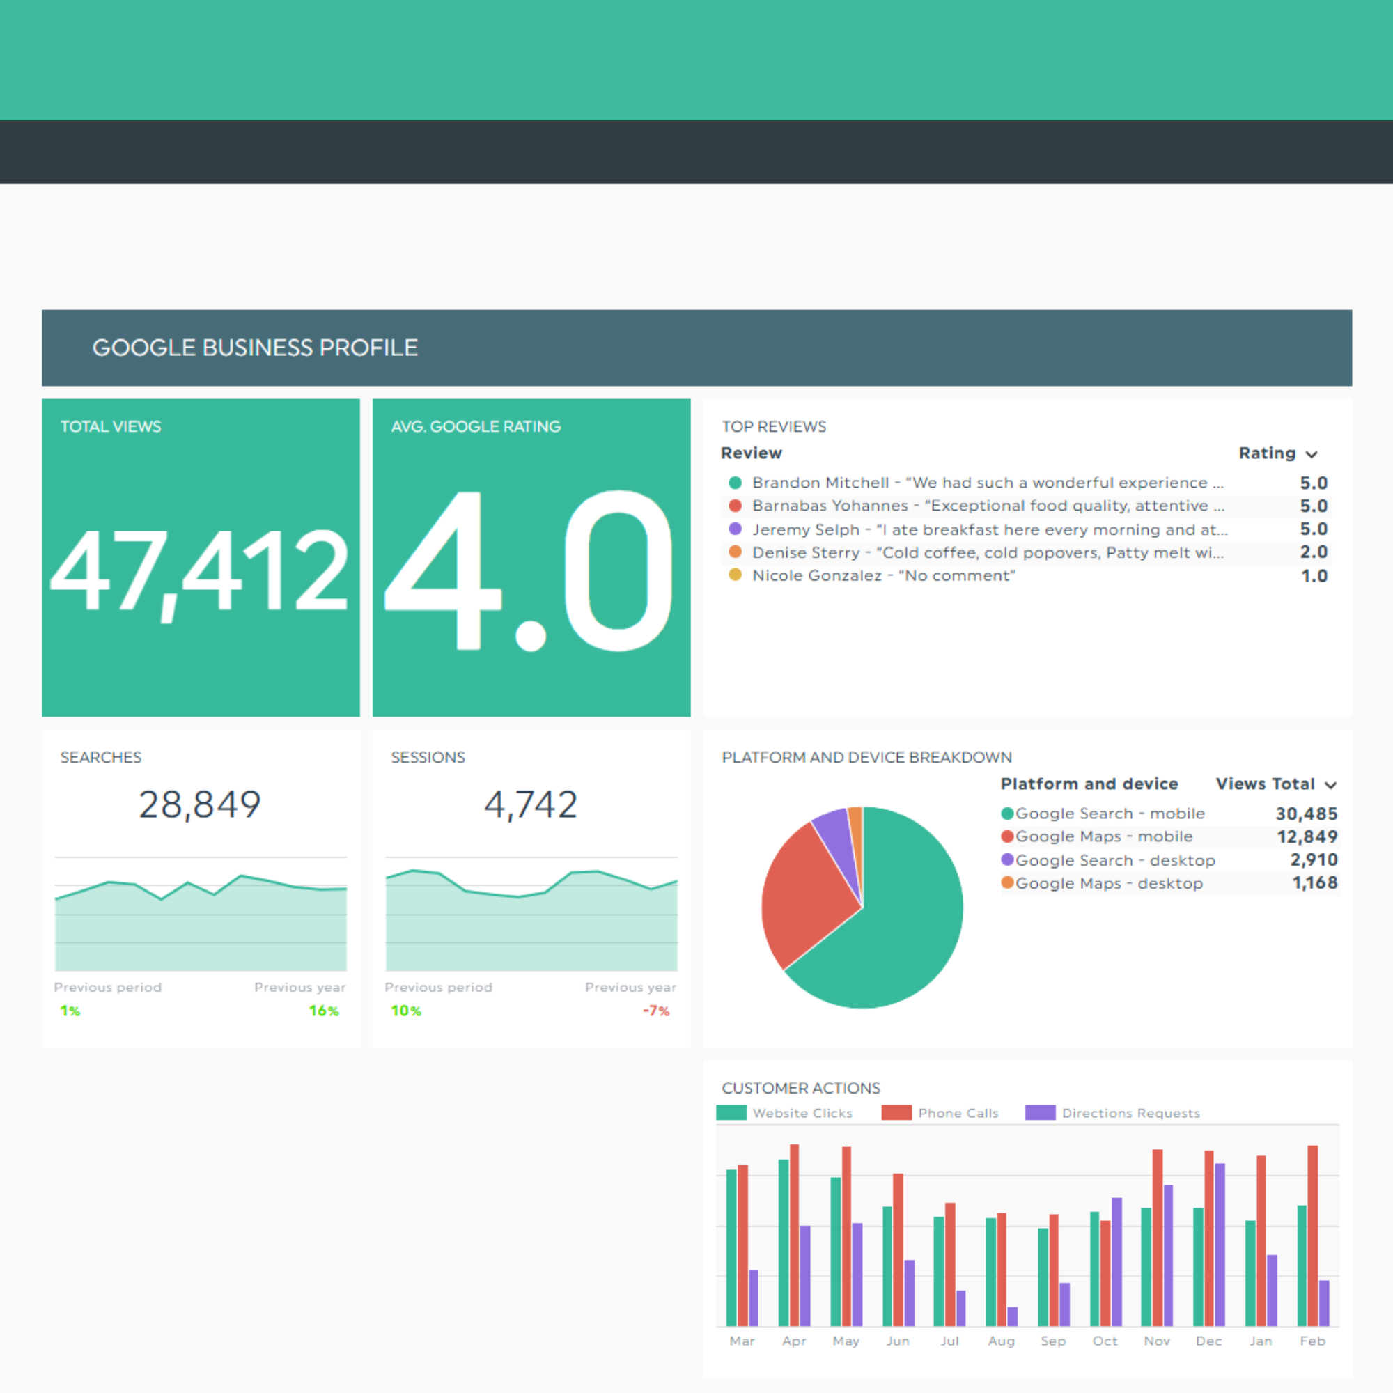Click the Platform and device column header
The width and height of the screenshot is (1393, 1393).
[x=1089, y=784]
